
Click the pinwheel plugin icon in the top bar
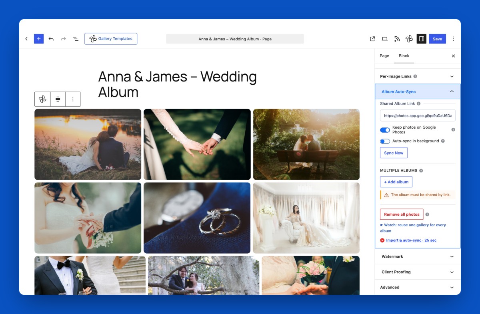[x=409, y=39]
